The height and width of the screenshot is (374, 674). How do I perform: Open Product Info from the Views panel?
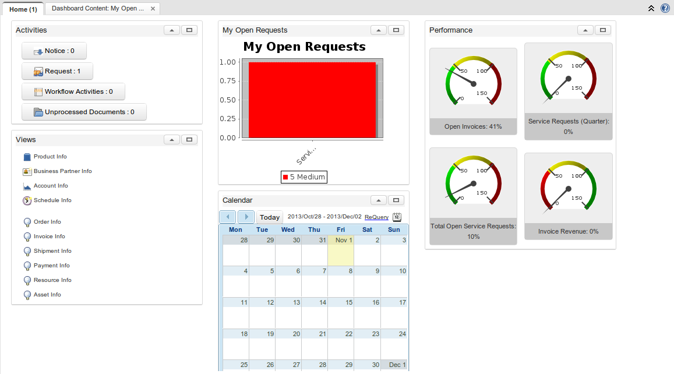[51, 156]
